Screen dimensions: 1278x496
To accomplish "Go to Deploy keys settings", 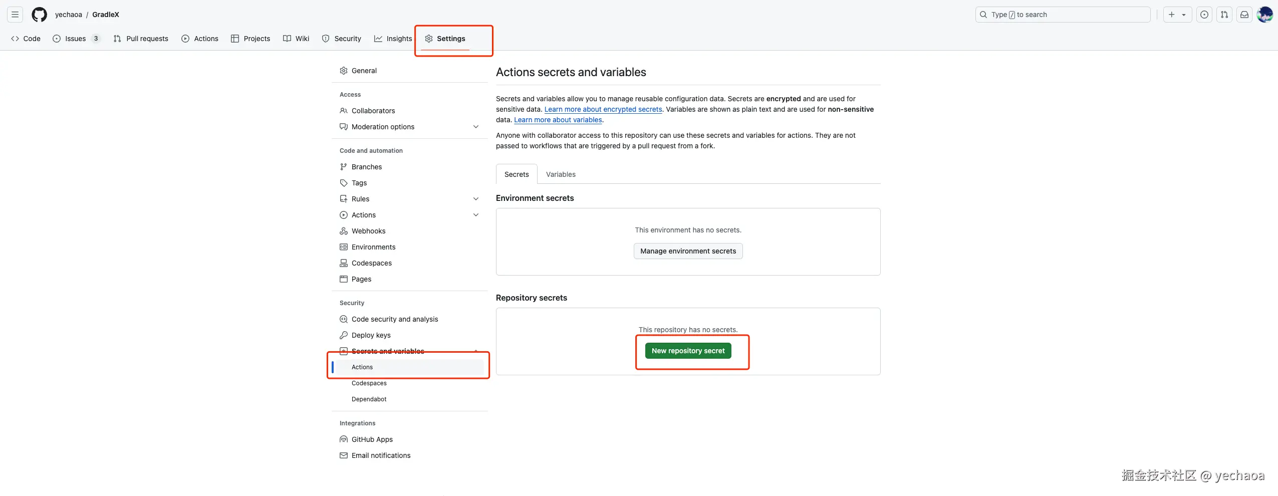I will point(371,335).
